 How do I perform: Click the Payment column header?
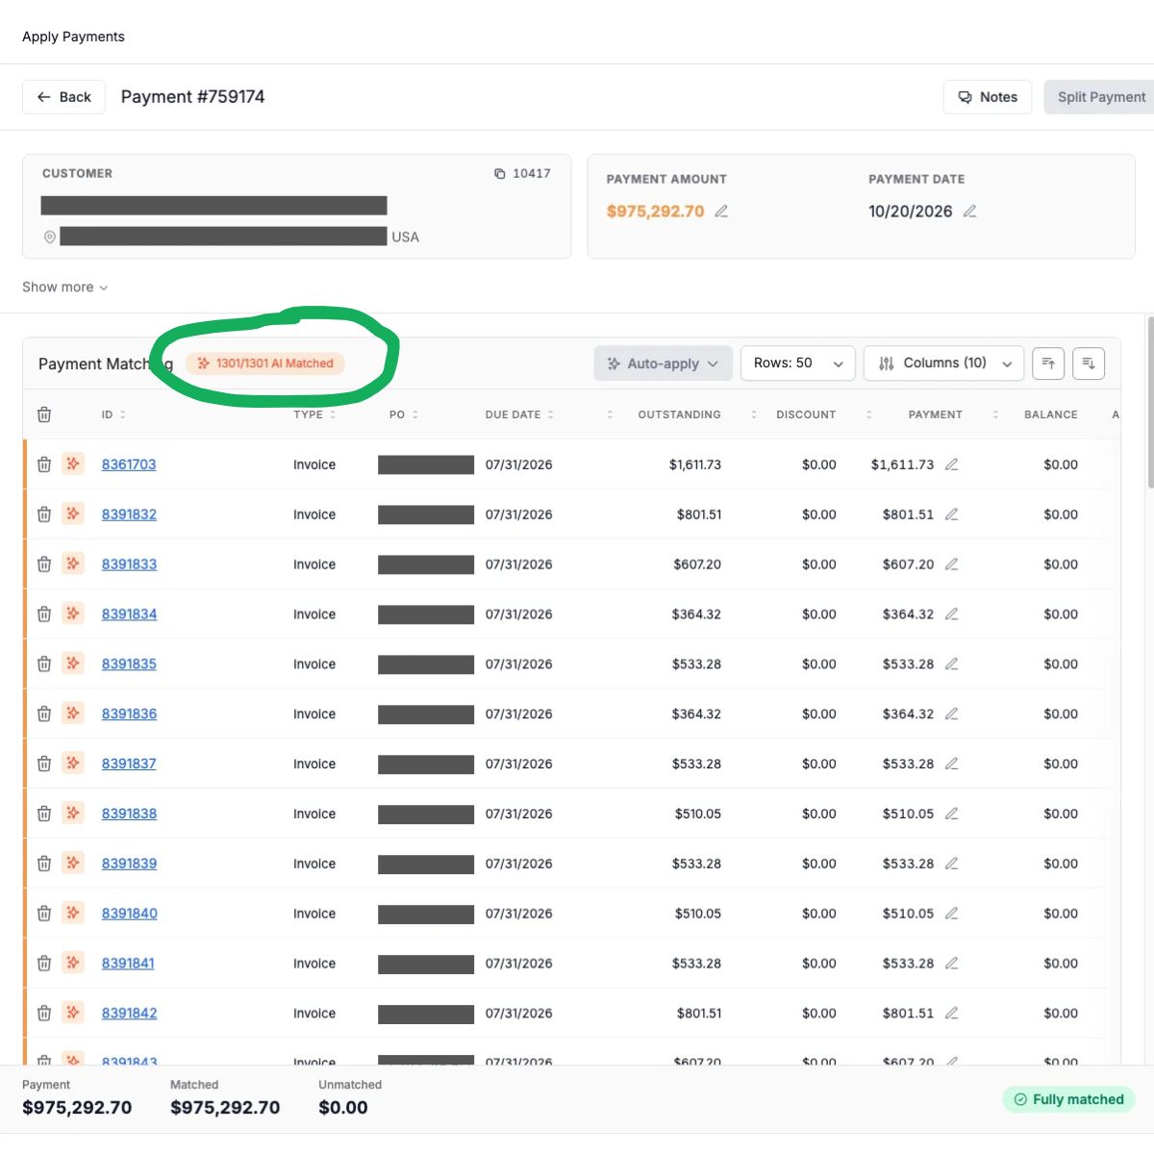click(x=935, y=414)
